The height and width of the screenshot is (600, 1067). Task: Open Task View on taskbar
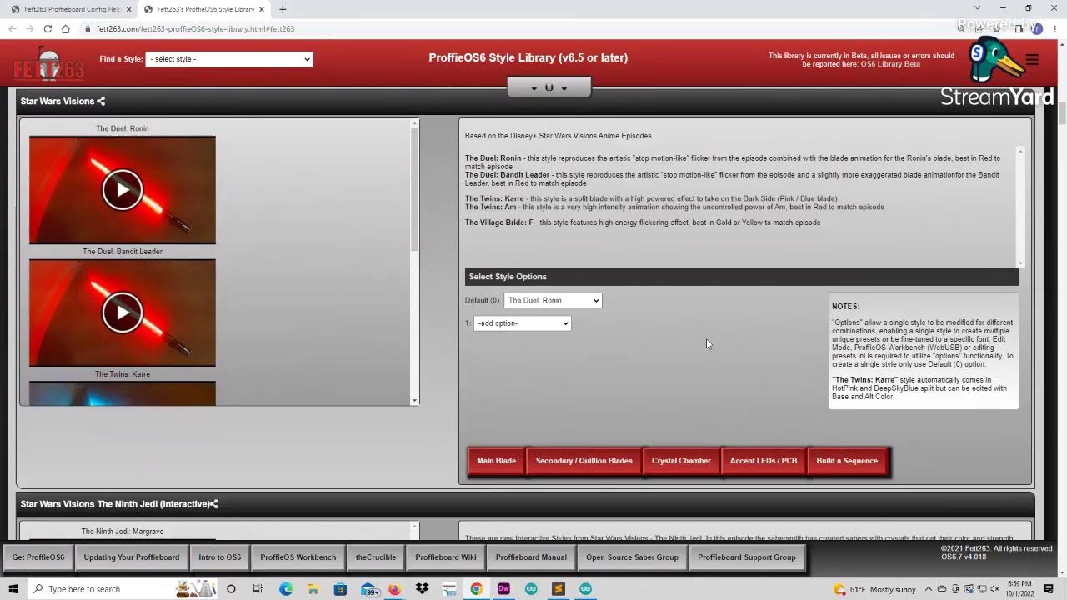258,589
